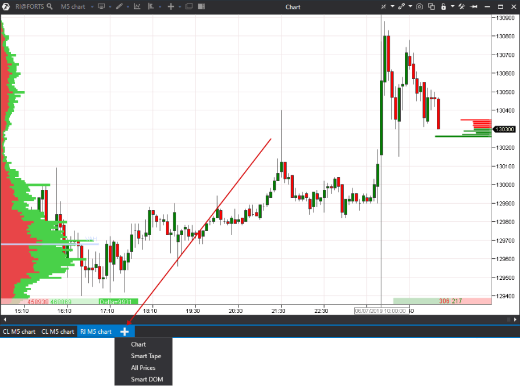520x386 pixels.
Task: Open the lock options dropdown arrow
Action: [x=453, y=6]
